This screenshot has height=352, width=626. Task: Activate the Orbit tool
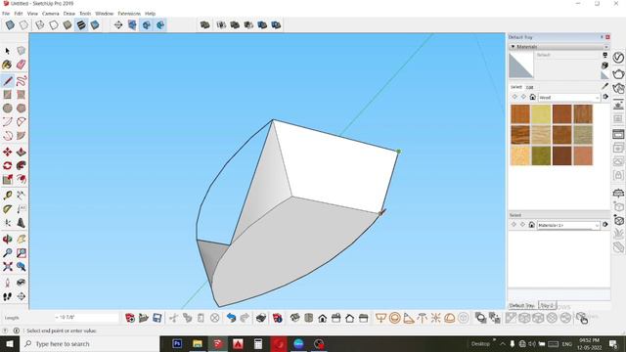pos(8,239)
